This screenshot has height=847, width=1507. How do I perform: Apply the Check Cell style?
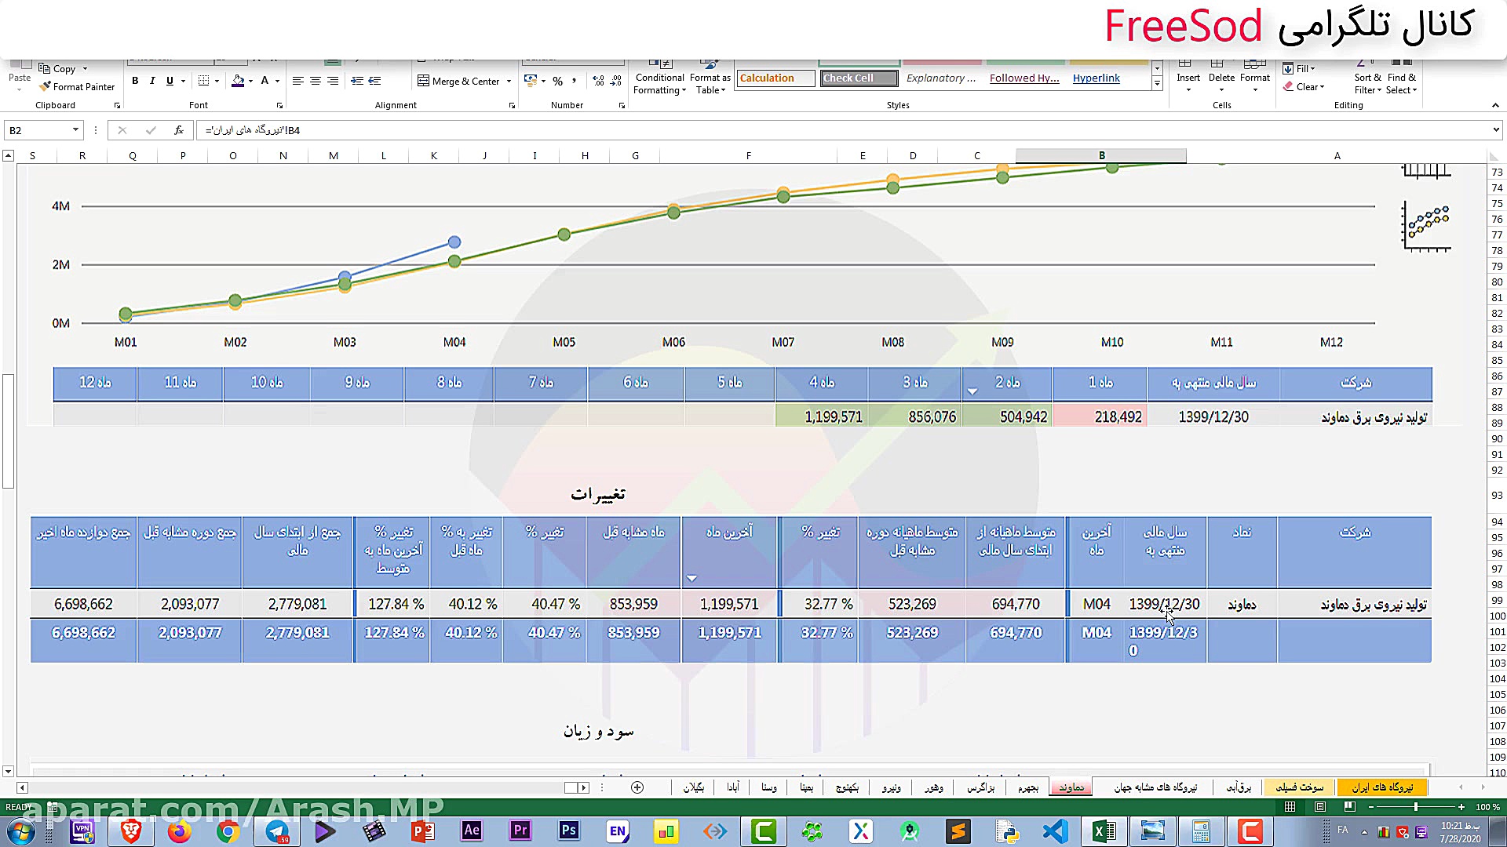pyautogui.click(x=859, y=78)
